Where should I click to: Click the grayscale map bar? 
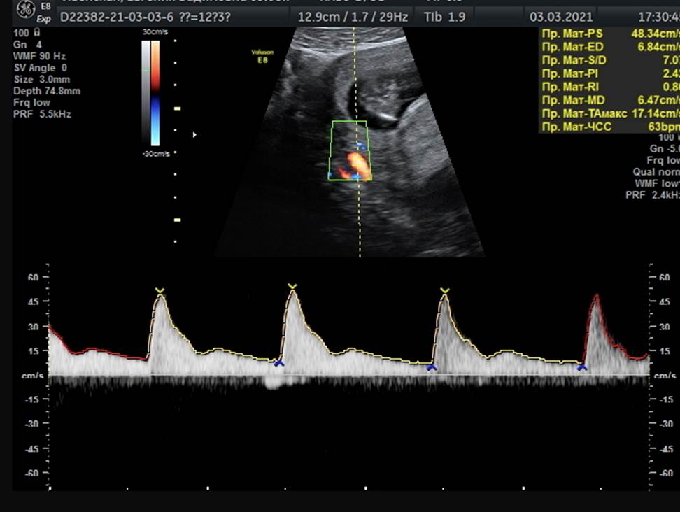pyautogui.click(x=146, y=93)
